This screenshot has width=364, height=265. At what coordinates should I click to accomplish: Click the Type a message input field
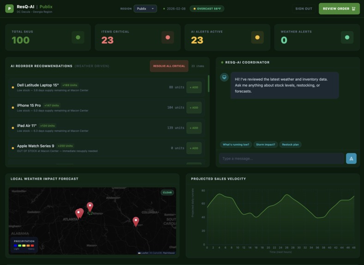click(282, 159)
